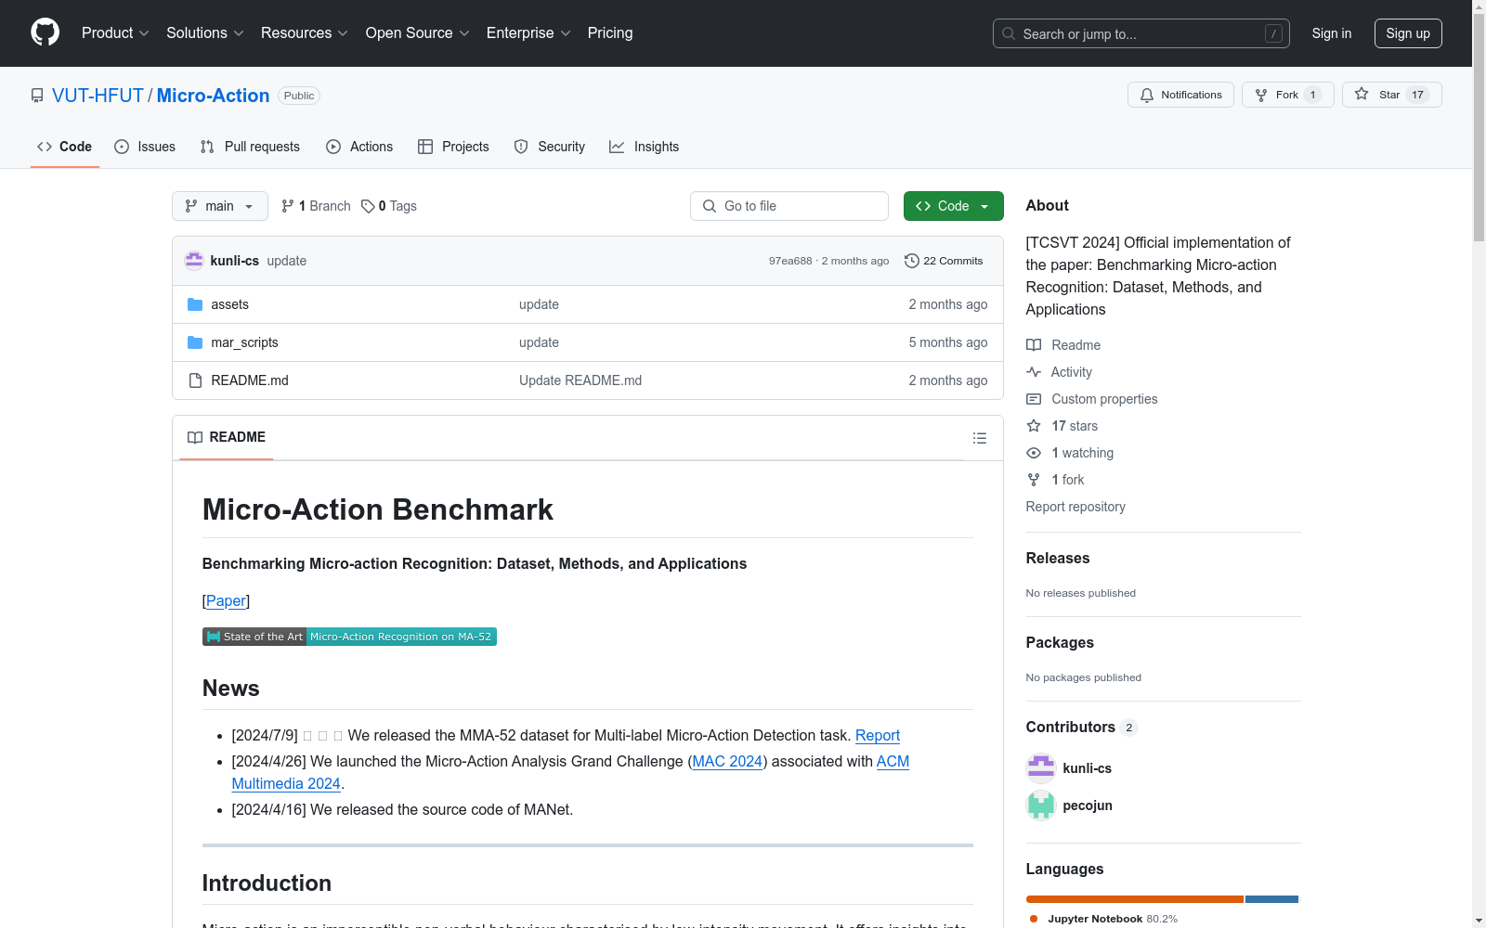View the 1 fork list

point(1056,480)
